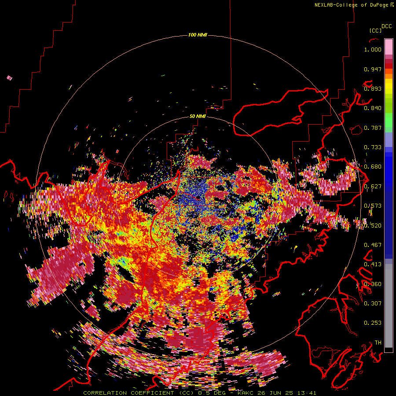Click the 0.467 scale value

coord(373,245)
